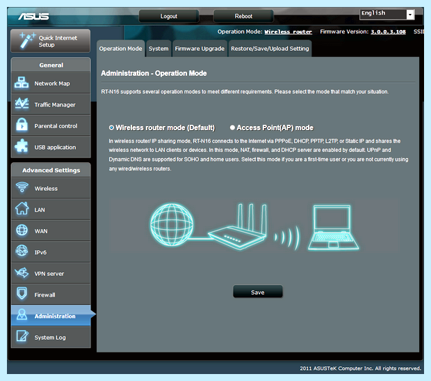Viewport: 431px width, 381px height.
Task: Click the IPv6 globe icon
Action: 22,251
